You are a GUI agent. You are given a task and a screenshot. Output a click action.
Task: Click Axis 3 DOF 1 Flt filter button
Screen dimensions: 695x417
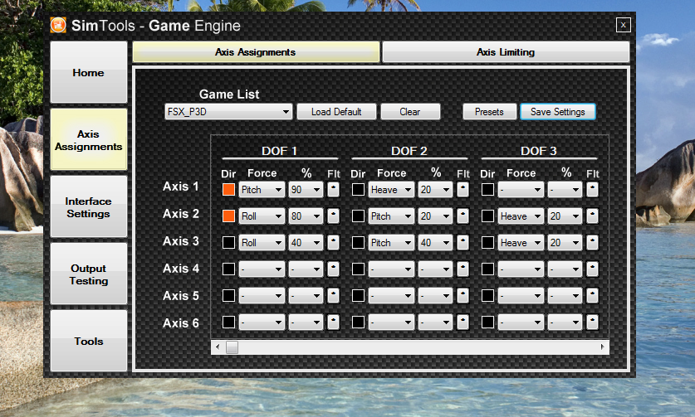333,243
